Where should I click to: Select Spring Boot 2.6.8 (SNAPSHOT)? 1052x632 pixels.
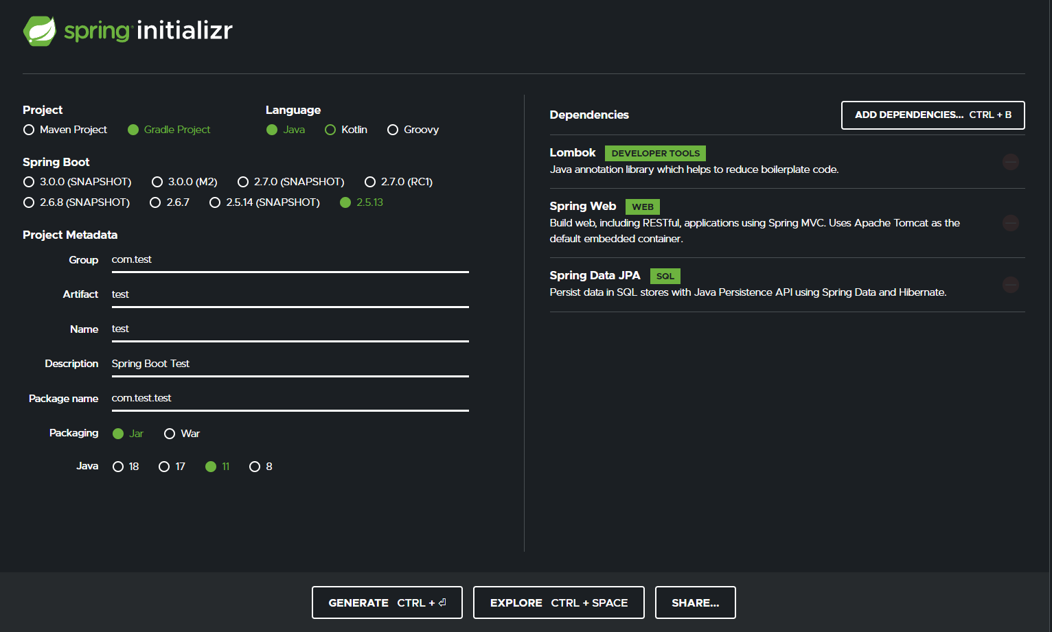29,202
